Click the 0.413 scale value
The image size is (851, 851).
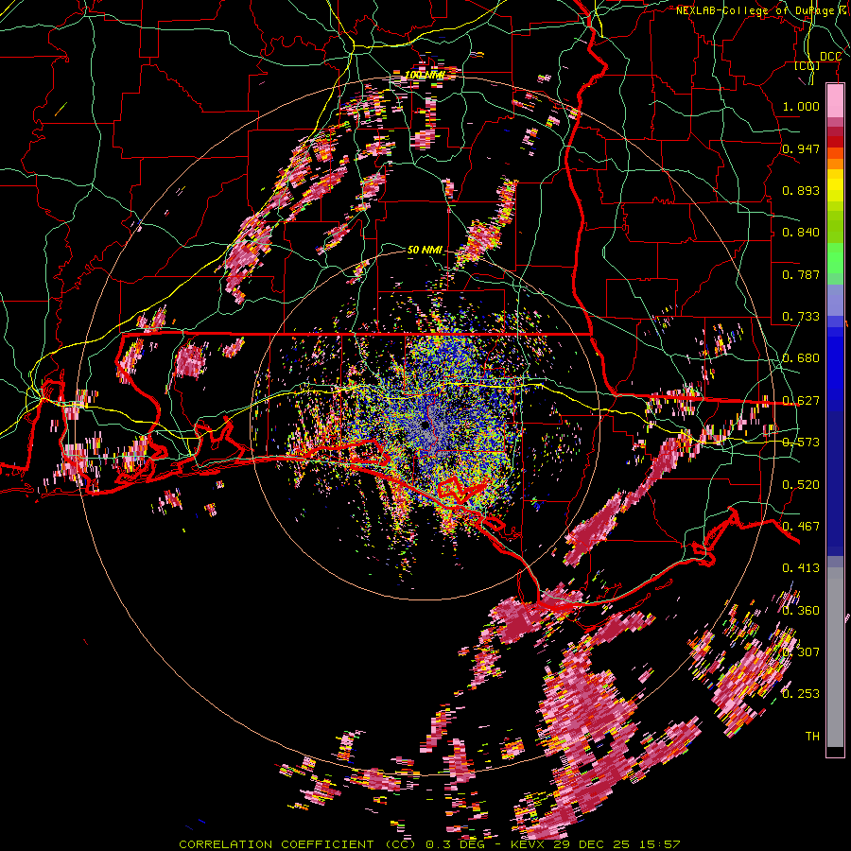801,568
